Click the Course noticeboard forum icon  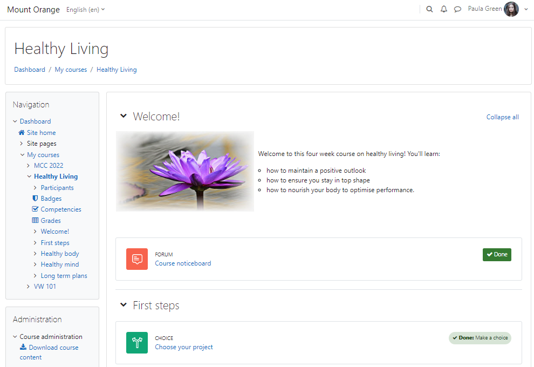click(x=137, y=259)
